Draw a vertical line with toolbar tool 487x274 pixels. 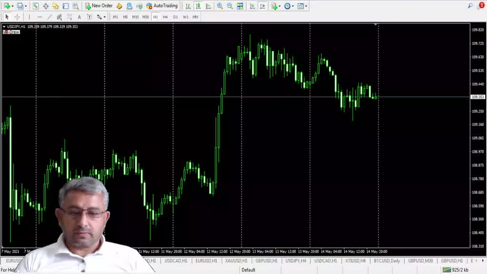(29, 17)
